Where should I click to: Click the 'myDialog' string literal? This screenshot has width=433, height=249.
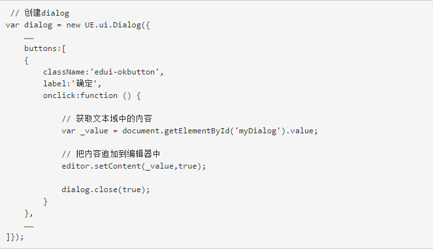(x=257, y=131)
